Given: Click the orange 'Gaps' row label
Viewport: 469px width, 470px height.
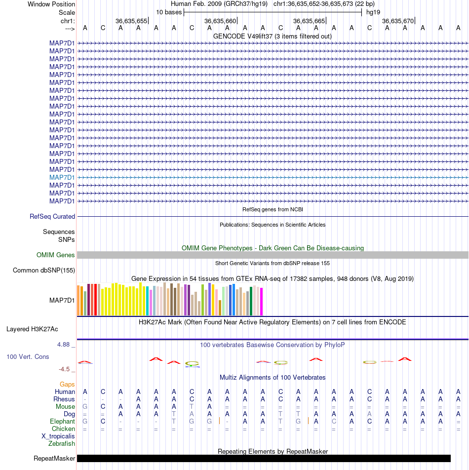Looking at the screenshot, I should click(x=67, y=384).
